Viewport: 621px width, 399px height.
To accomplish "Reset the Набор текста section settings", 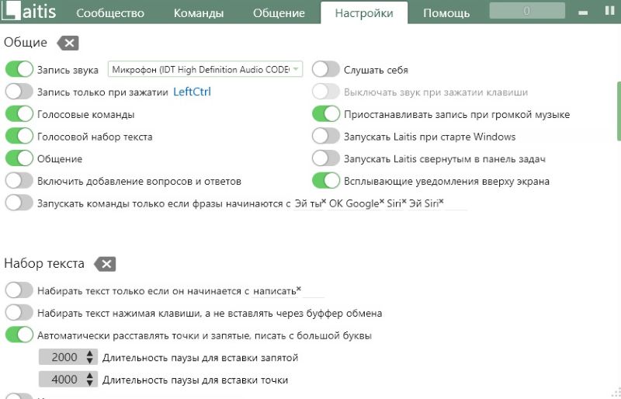I will click(105, 264).
